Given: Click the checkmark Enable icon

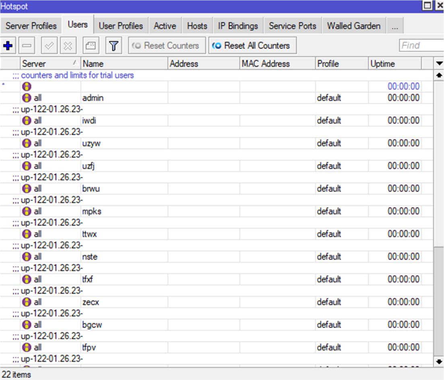Looking at the screenshot, I should (50, 46).
